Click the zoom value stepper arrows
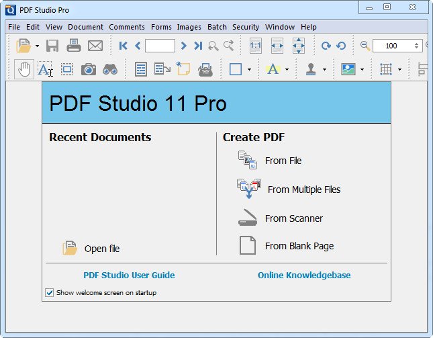Image resolution: width=433 pixels, height=338 pixels. coord(416,46)
